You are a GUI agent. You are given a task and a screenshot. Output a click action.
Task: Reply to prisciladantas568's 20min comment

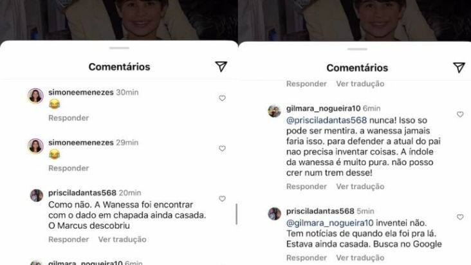click(68, 239)
